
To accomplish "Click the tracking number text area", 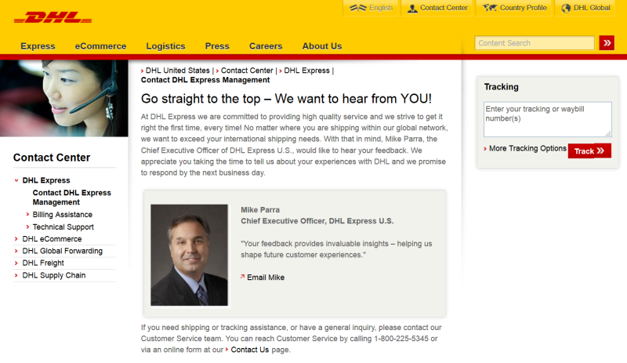I will pyautogui.click(x=547, y=119).
